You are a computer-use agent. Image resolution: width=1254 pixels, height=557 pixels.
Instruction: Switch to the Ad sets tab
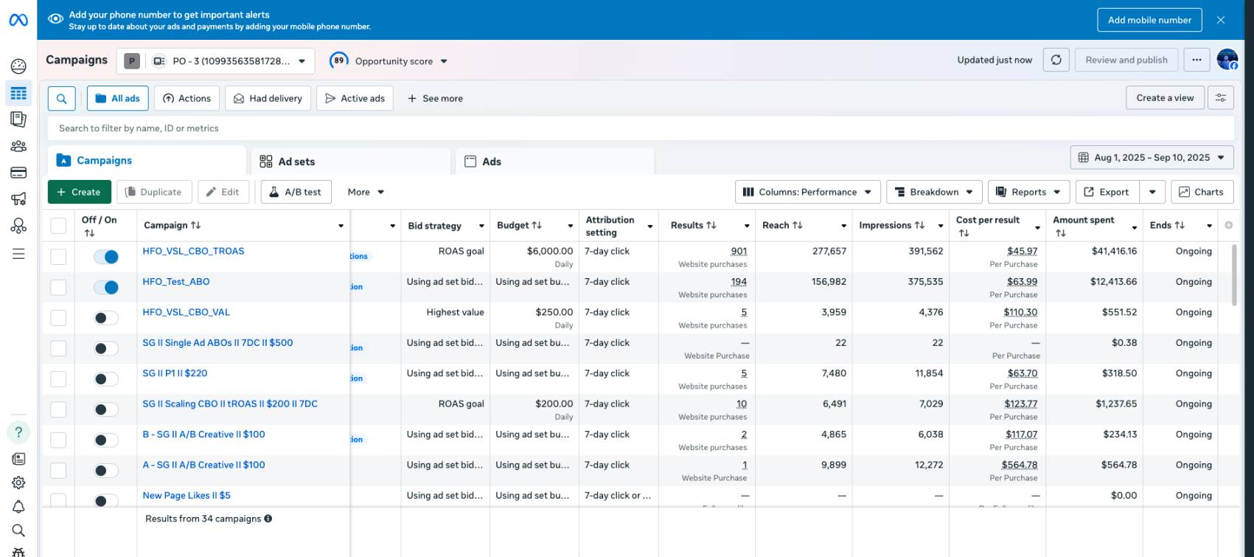[296, 162]
